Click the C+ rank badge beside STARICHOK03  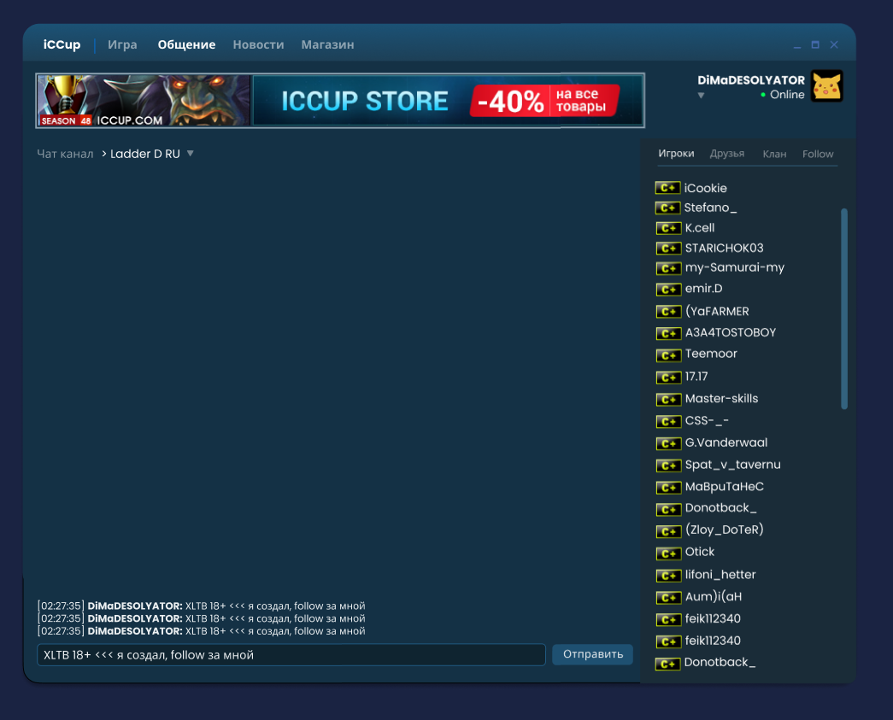[x=668, y=249]
